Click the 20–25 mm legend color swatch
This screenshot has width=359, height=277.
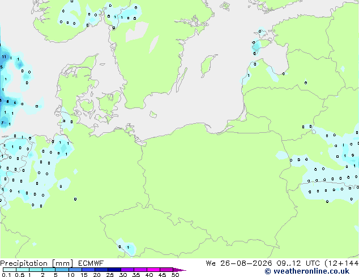101,270
